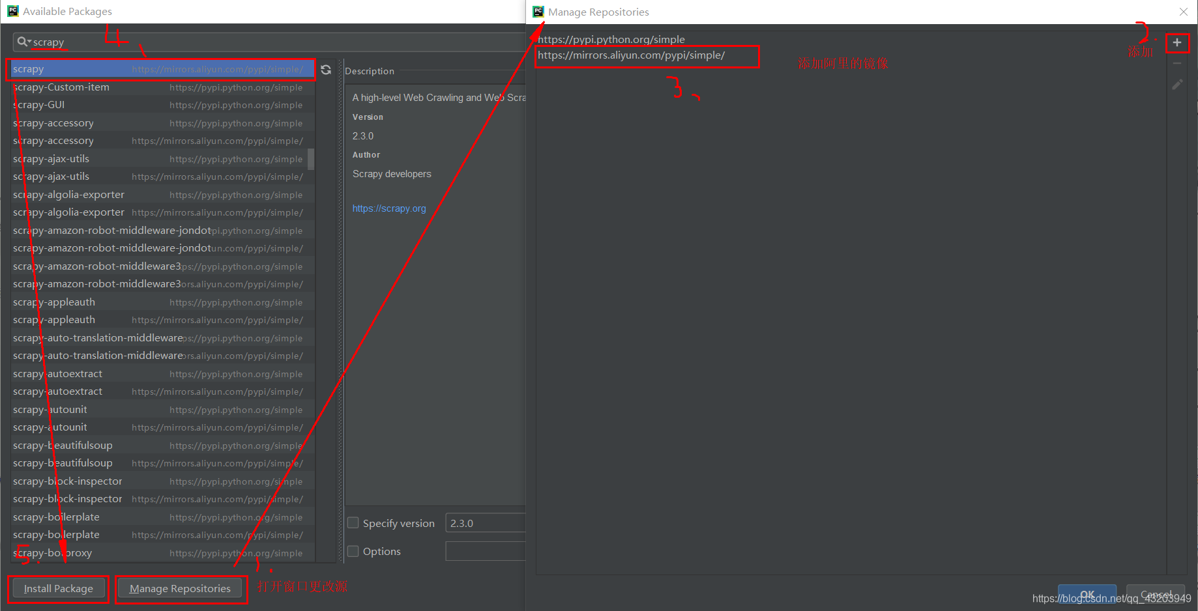Choose scrapy-autounit from pypi.python.org
Image resolution: width=1198 pixels, height=611 pixels.
coord(163,410)
